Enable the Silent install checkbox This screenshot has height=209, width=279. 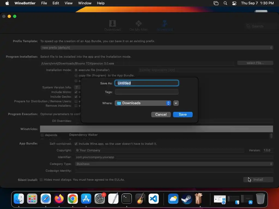coord(41,180)
